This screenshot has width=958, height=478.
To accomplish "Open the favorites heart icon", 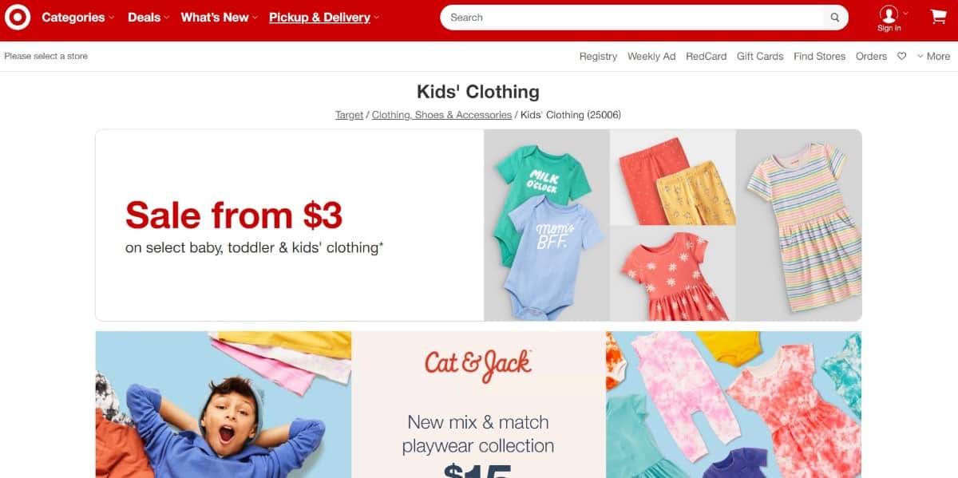I will [x=902, y=57].
